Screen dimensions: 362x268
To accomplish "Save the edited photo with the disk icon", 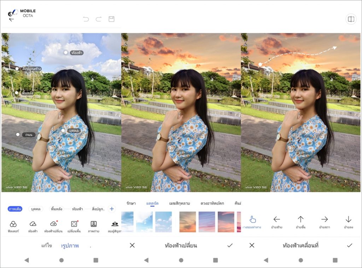I will [x=111, y=19].
